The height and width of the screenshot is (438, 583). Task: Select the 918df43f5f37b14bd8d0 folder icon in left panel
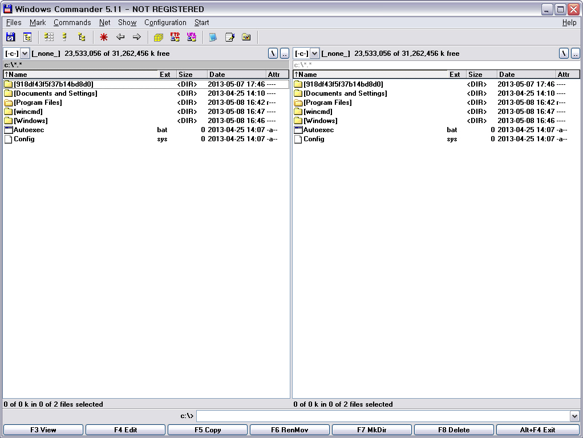8,84
